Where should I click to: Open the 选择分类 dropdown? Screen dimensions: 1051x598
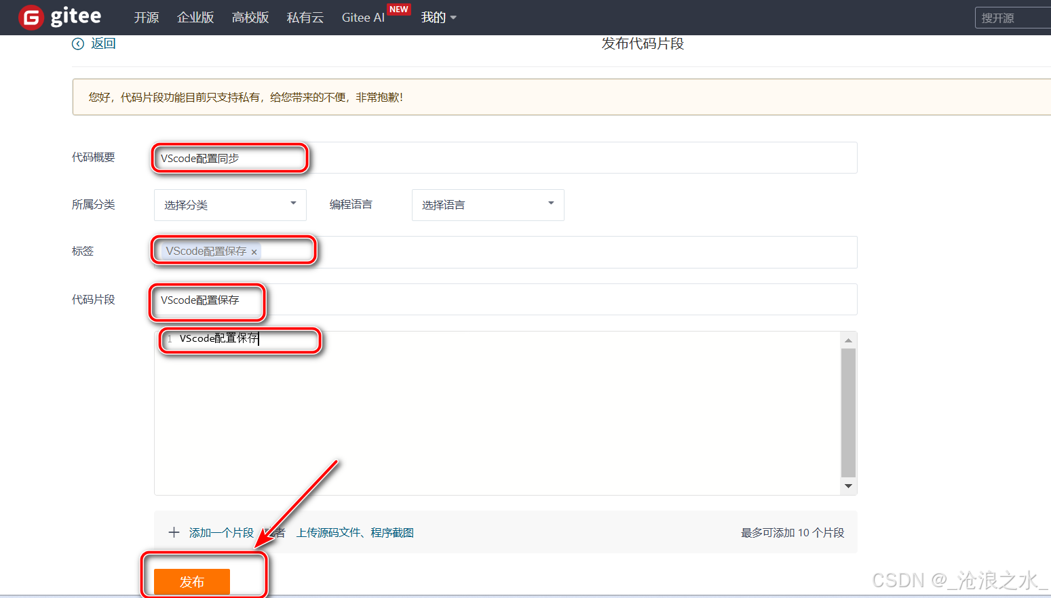pos(229,205)
